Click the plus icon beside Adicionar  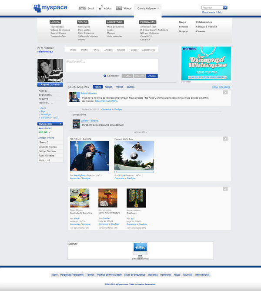pos(105,76)
